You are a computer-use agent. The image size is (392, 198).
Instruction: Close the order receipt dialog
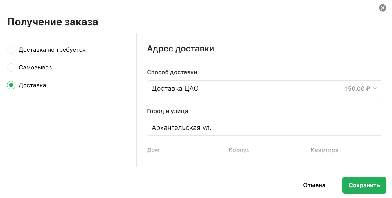point(382,8)
